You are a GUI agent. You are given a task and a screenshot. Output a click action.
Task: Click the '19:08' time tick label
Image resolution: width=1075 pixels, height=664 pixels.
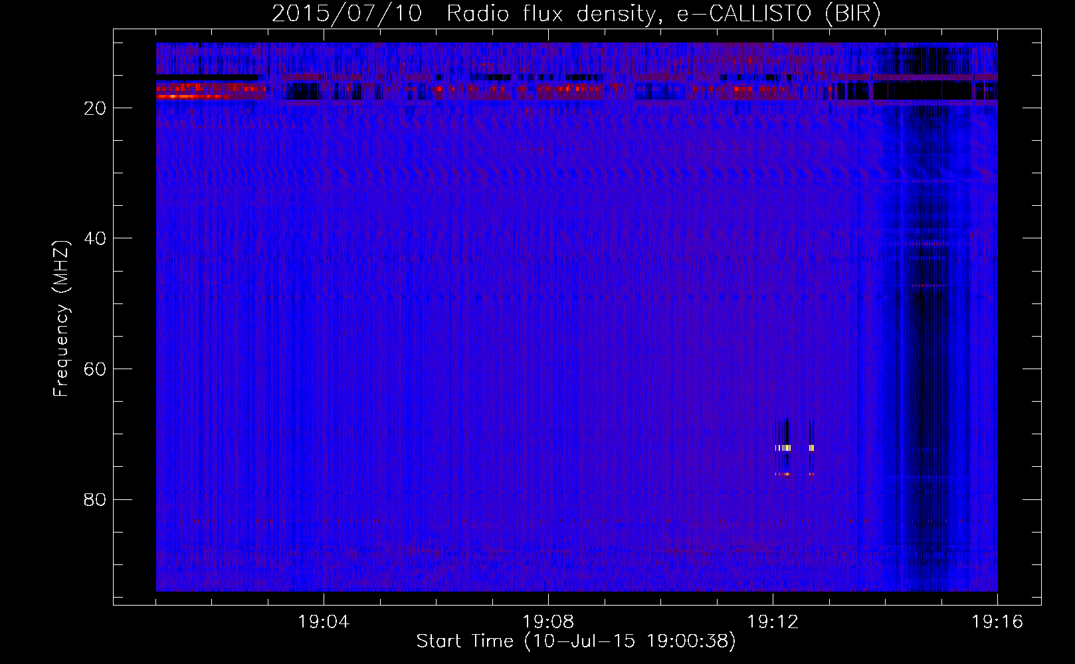click(x=548, y=622)
